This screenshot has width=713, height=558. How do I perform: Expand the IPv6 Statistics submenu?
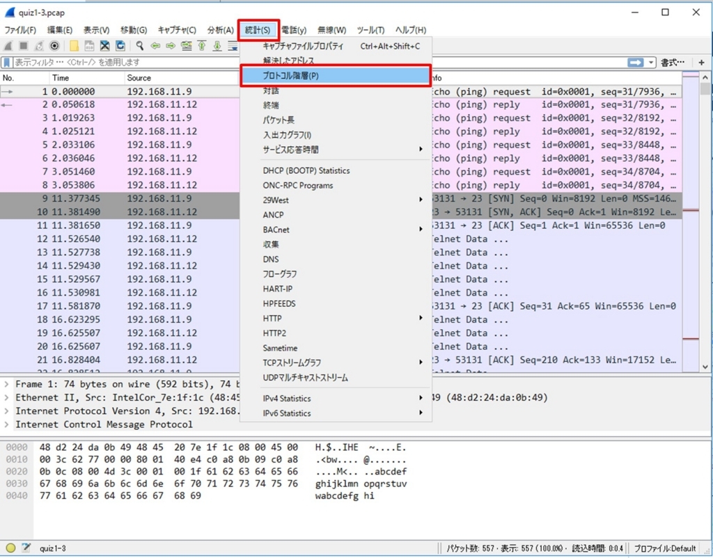[421, 413]
